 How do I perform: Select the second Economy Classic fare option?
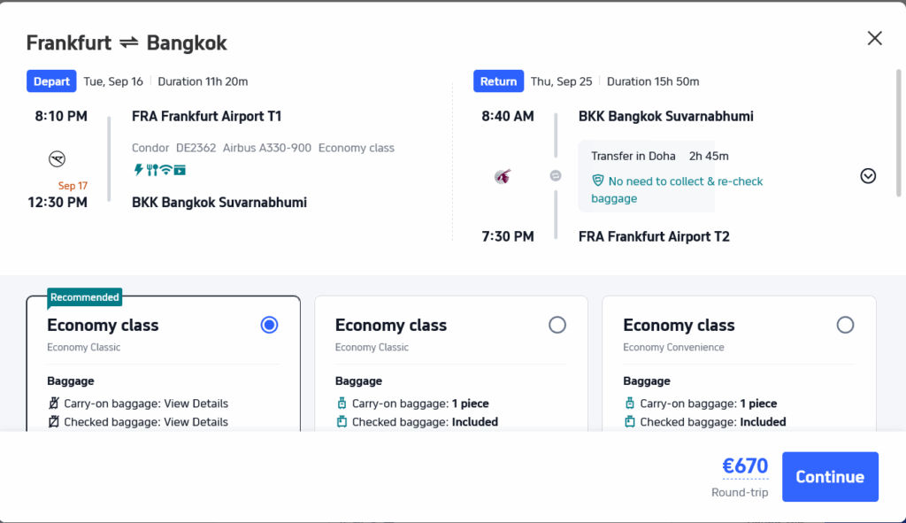(557, 325)
